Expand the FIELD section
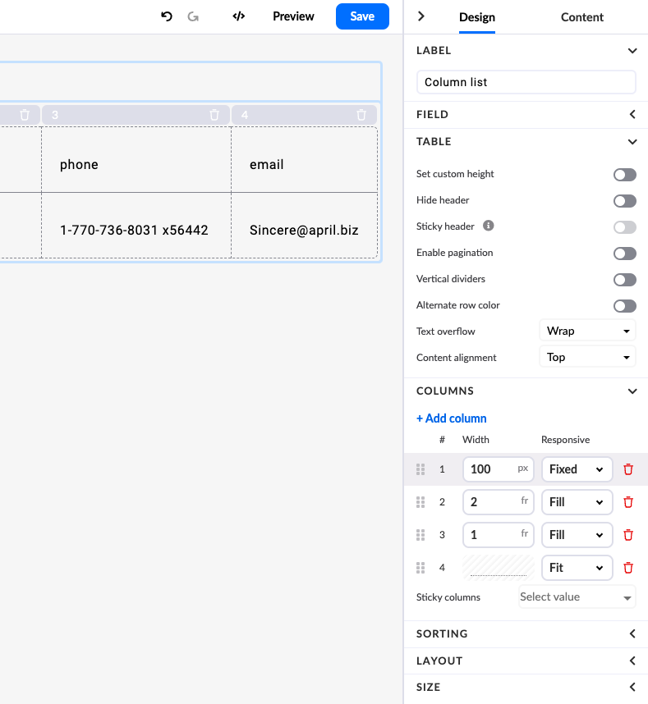The height and width of the screenshot is (704, 648). [x=632, y=115]
